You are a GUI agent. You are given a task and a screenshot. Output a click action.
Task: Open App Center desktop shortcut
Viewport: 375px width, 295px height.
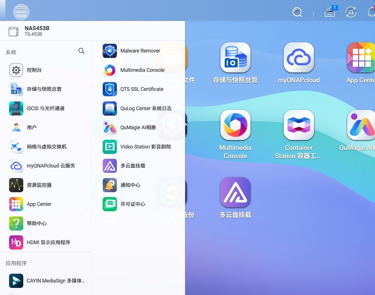[x=361, y=63]
